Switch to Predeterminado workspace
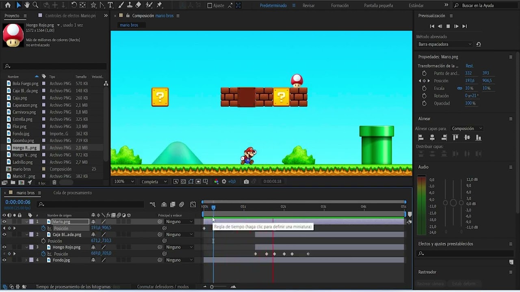520x292 pixels. click(273, 5)
